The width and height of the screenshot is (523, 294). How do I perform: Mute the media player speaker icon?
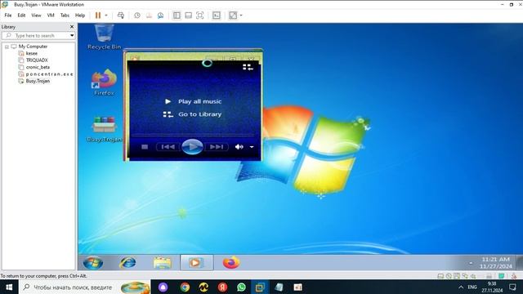(x=239, y=147)
